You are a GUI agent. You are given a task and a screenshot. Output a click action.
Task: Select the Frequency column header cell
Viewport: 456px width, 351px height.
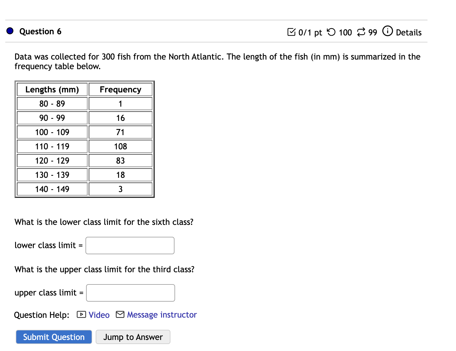(120, 89)
